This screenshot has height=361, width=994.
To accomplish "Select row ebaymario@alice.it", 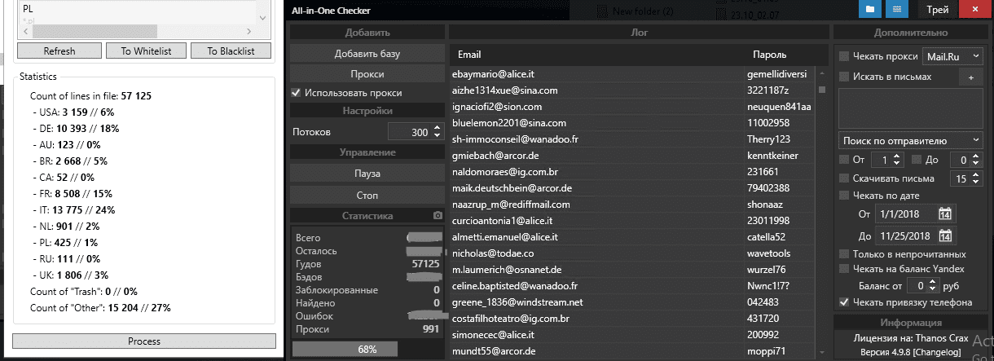I will (x=632, y=73).
